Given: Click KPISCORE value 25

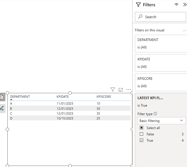Looking at the screenshot, I should [98, 118].
